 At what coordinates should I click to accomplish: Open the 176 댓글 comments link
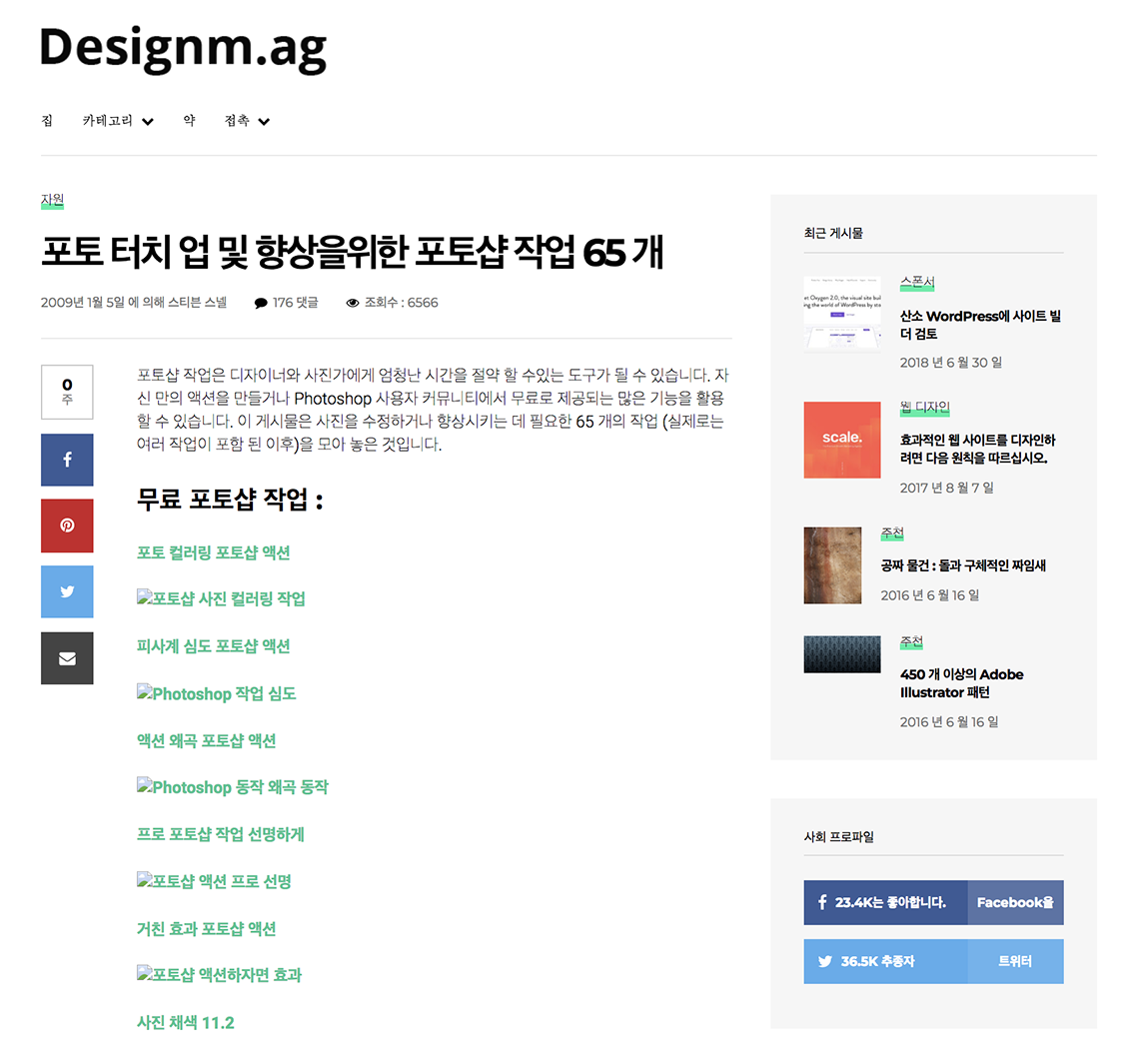coord(296,303)
